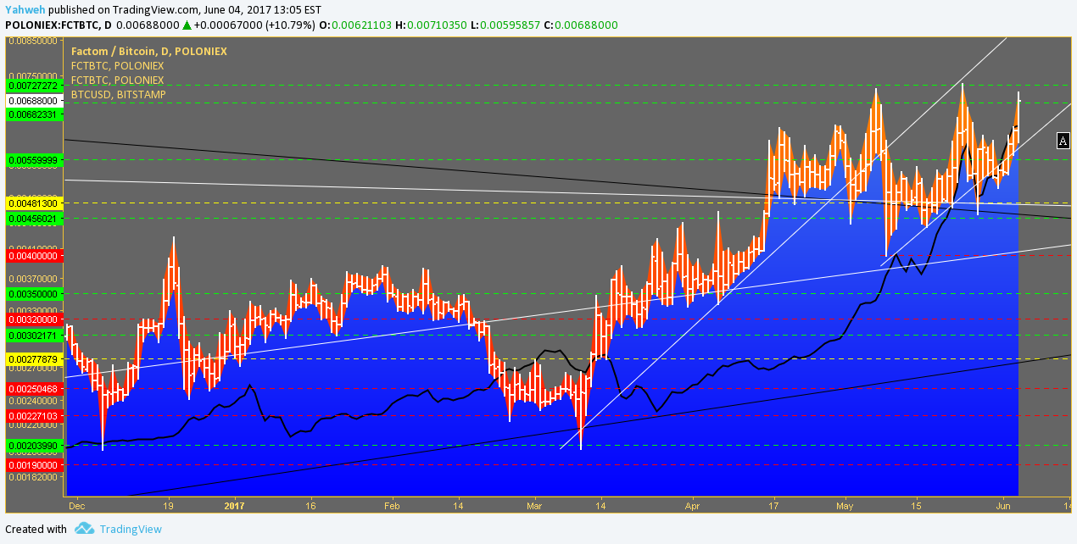Viewport: 1077px width, 544px height.
Task: Click the green 0.00350000 price label
Action: point(33,294)
